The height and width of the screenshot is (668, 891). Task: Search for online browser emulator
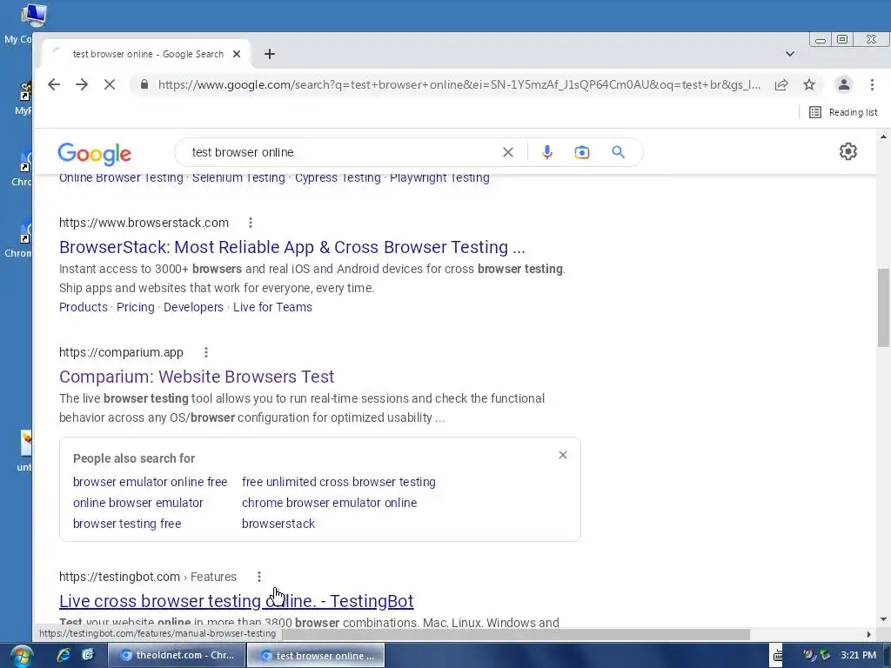(138, 503)
